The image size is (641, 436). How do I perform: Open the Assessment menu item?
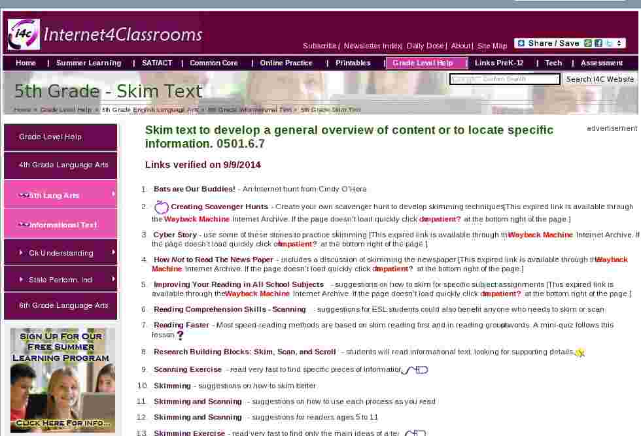click(x=602, y=63)
